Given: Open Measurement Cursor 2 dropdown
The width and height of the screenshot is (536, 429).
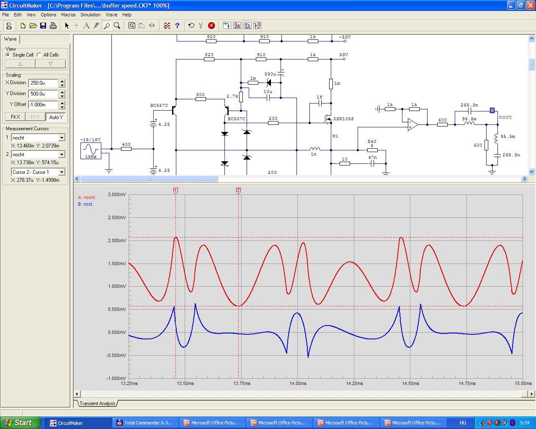Looking at the screenshot, I should point(62,155).
